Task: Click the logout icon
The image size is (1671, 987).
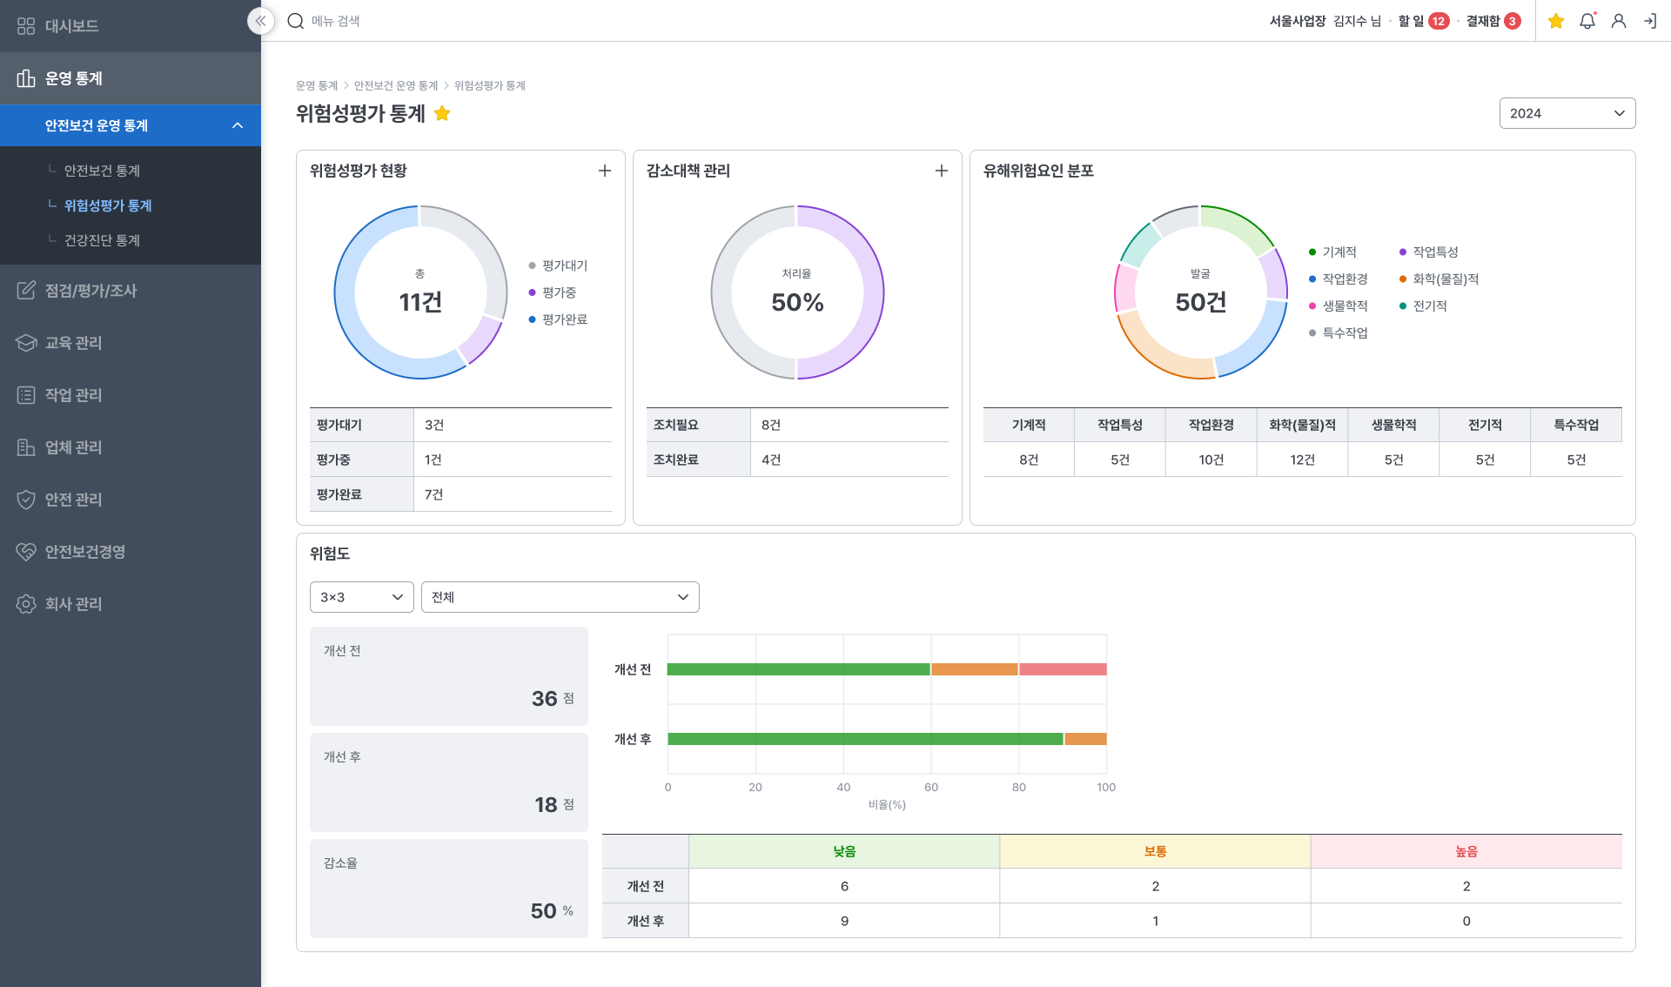Action: point(1650,21)
